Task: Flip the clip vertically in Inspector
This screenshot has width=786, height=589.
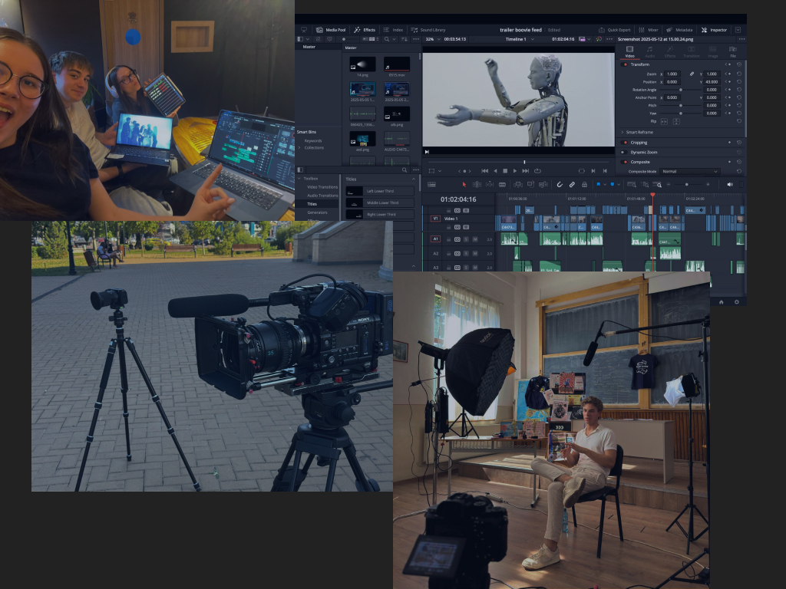Action: (676, 122)
